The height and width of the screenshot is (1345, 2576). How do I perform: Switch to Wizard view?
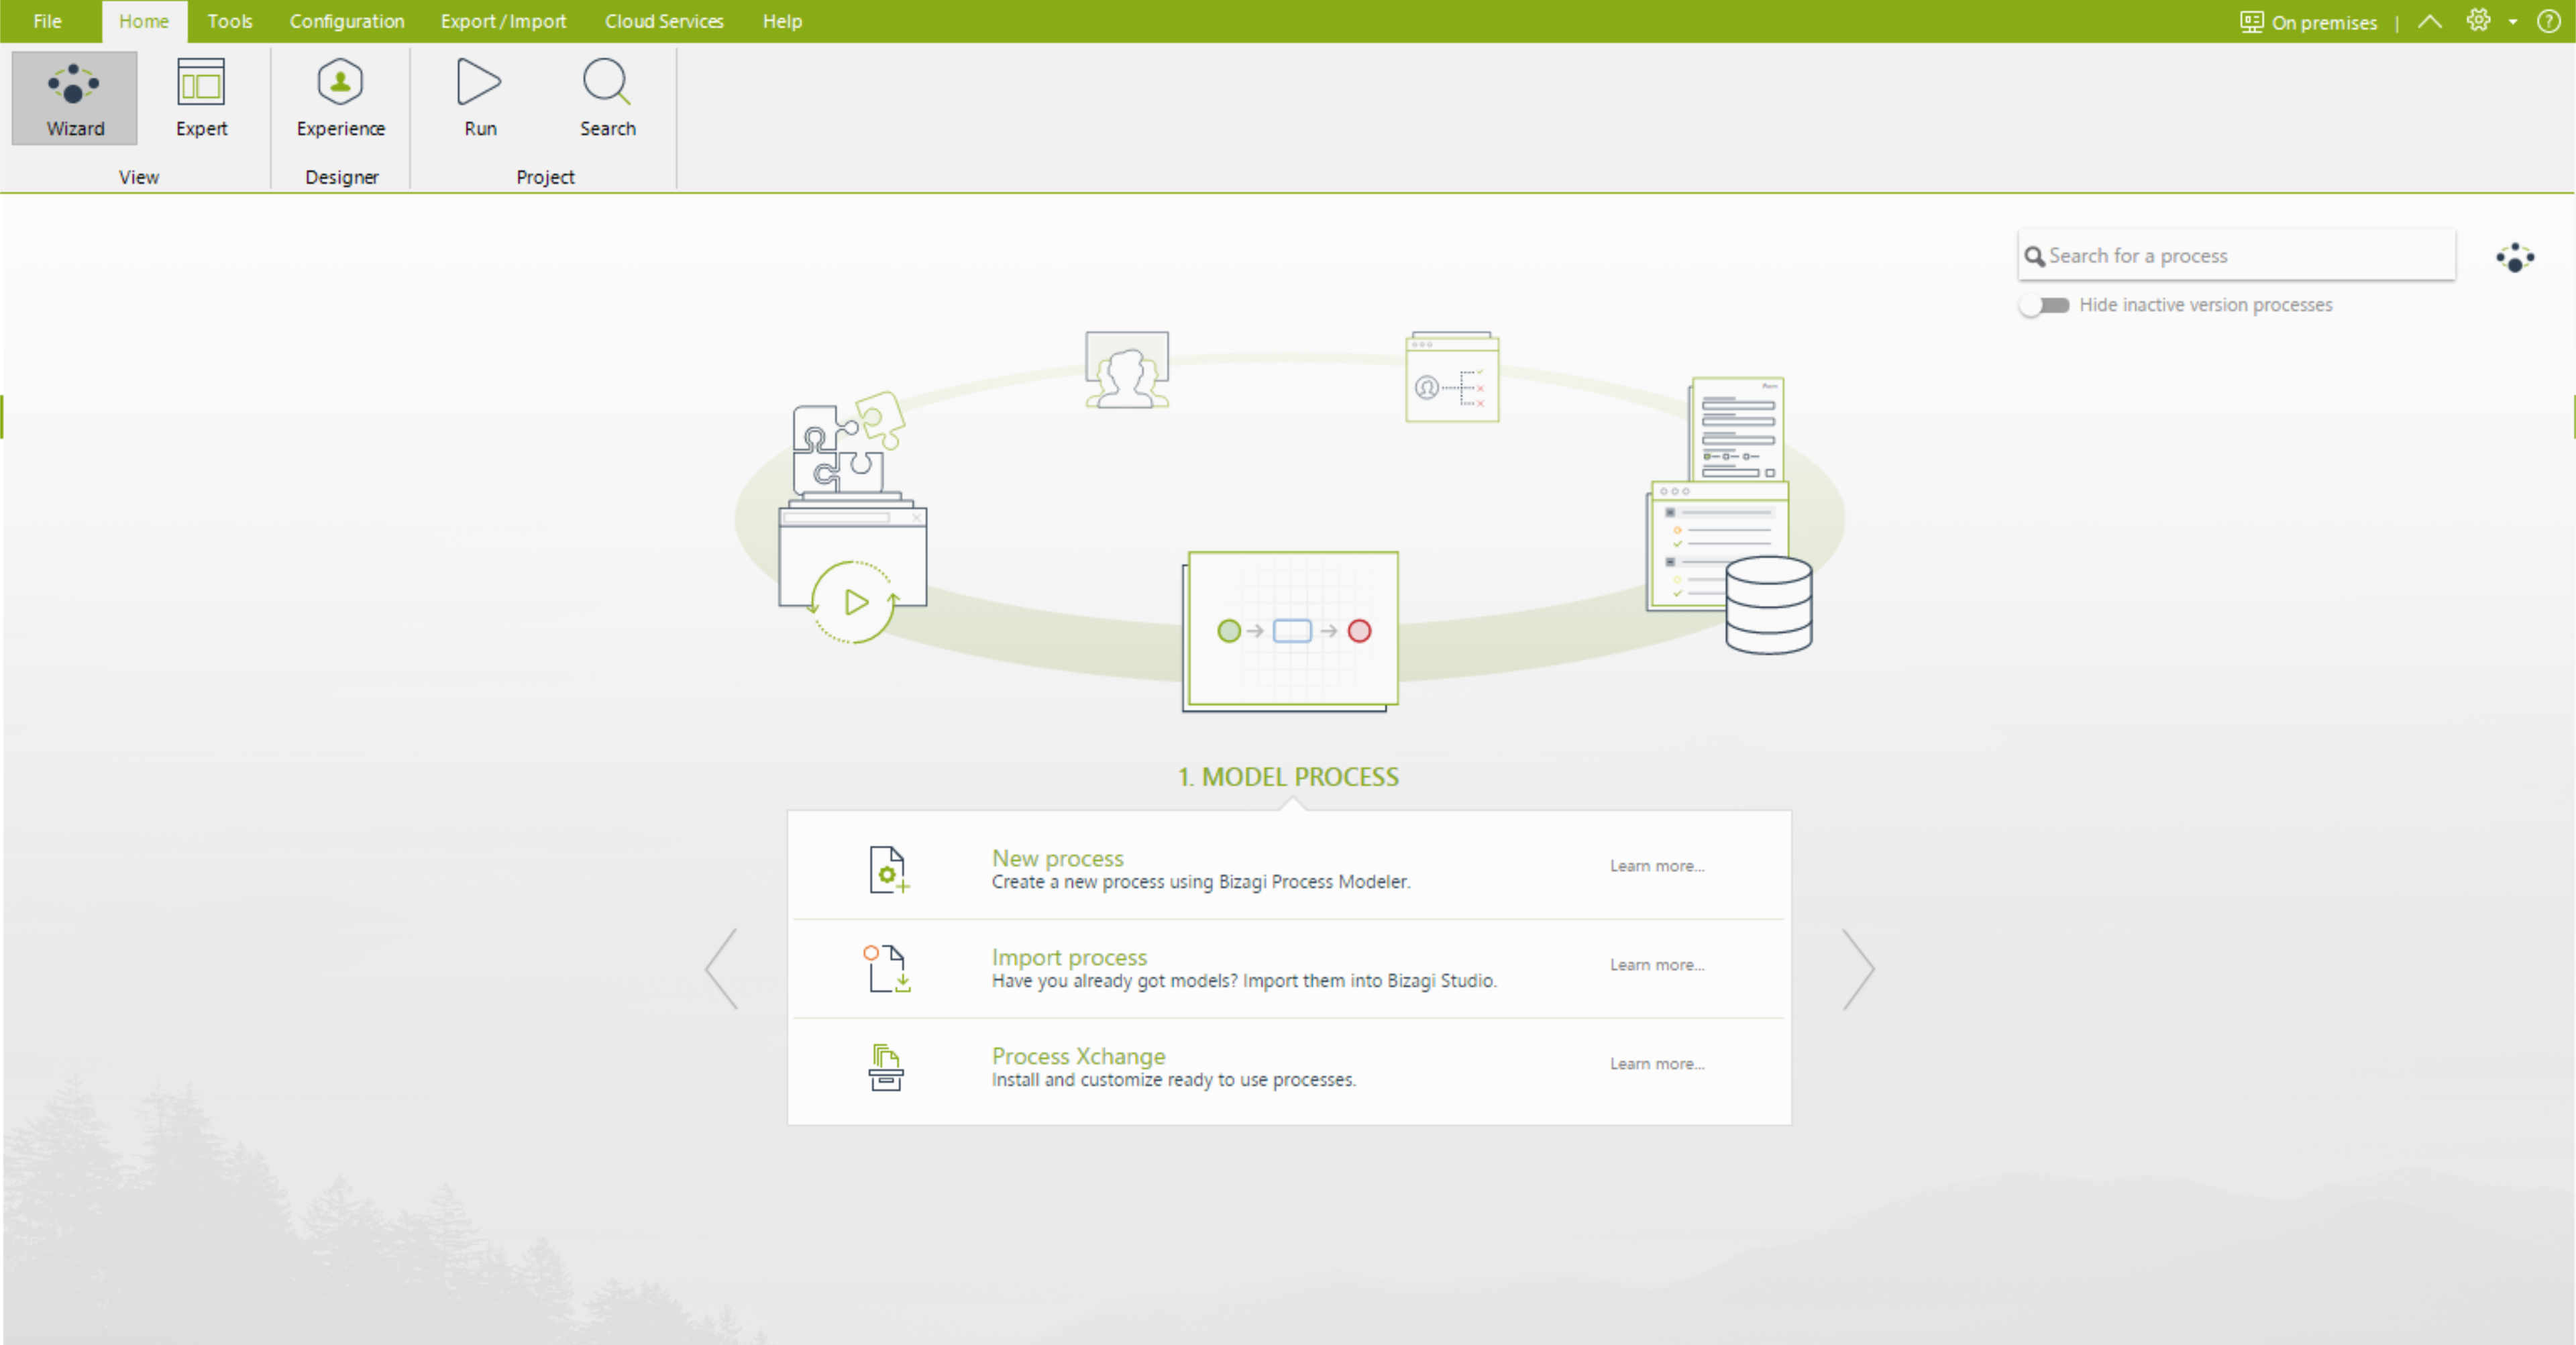coord(75,98)
